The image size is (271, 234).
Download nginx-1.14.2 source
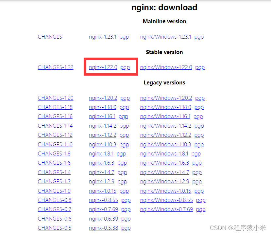pos(103,126)
